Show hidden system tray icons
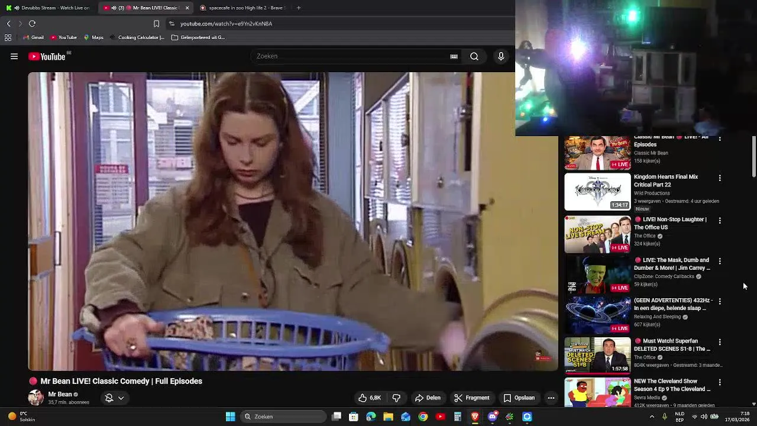 (x=652, y=417)
